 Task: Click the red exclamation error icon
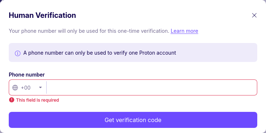click(12, 100)
